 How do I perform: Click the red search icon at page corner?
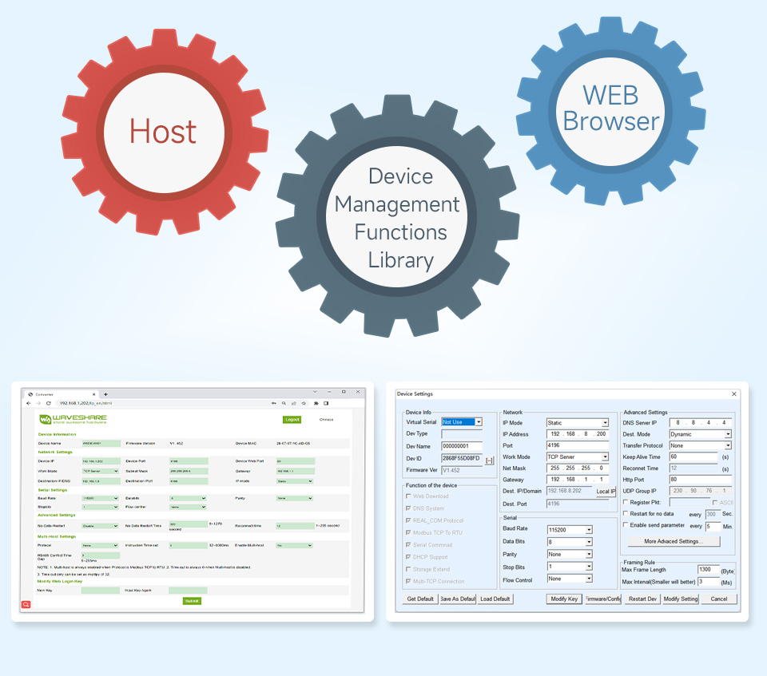26,604
